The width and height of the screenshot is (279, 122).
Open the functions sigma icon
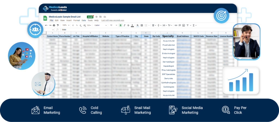coord(194,25)
